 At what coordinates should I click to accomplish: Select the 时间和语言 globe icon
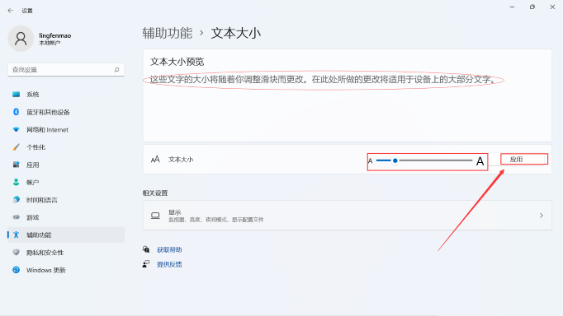click(x=17, y=200)
